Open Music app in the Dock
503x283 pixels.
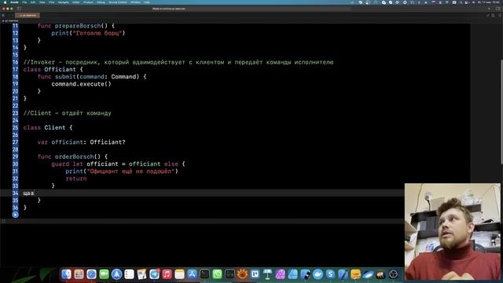(167, 274)
